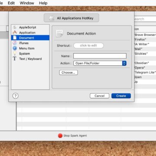Image resolution: width=156 pixels, height=156 pixels.
Task: Click the Shortcut click to edit field
Action: 88,45
